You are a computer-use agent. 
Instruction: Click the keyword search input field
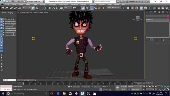coord(105,2)
